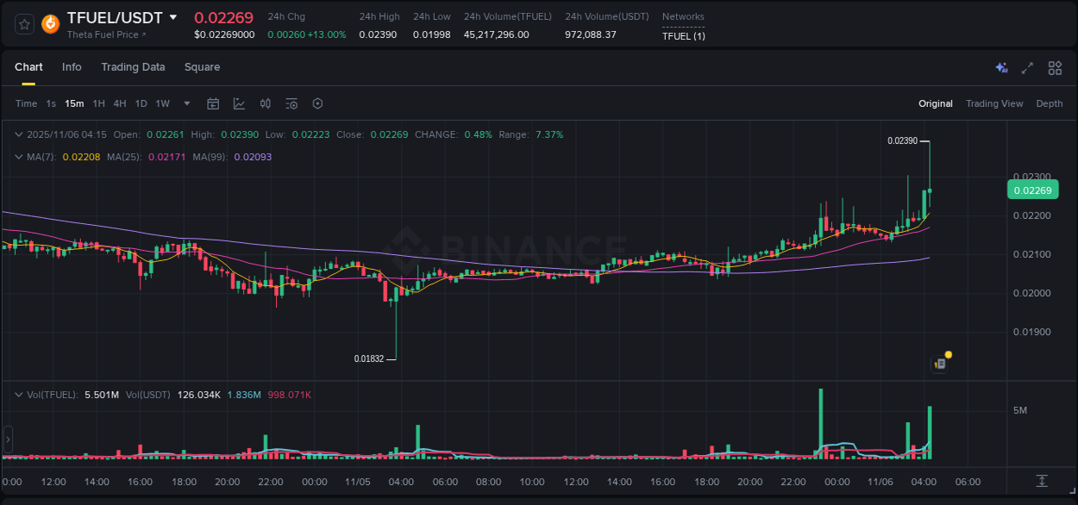1078x505 pixels.
Task: Select the green current price label 0.02269
Action: click(x=1032, y=189)
